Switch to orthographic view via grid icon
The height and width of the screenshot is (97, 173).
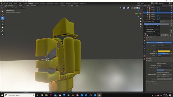pyautogui.click(x=141, y=27)
